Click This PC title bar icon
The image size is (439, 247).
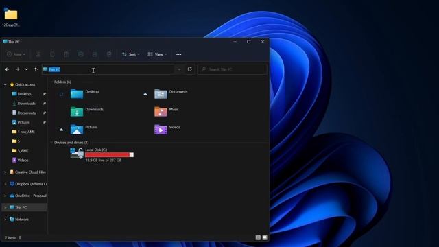point(5,42)
